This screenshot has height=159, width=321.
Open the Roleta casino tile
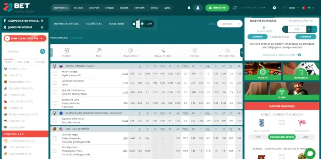[263, 71]
